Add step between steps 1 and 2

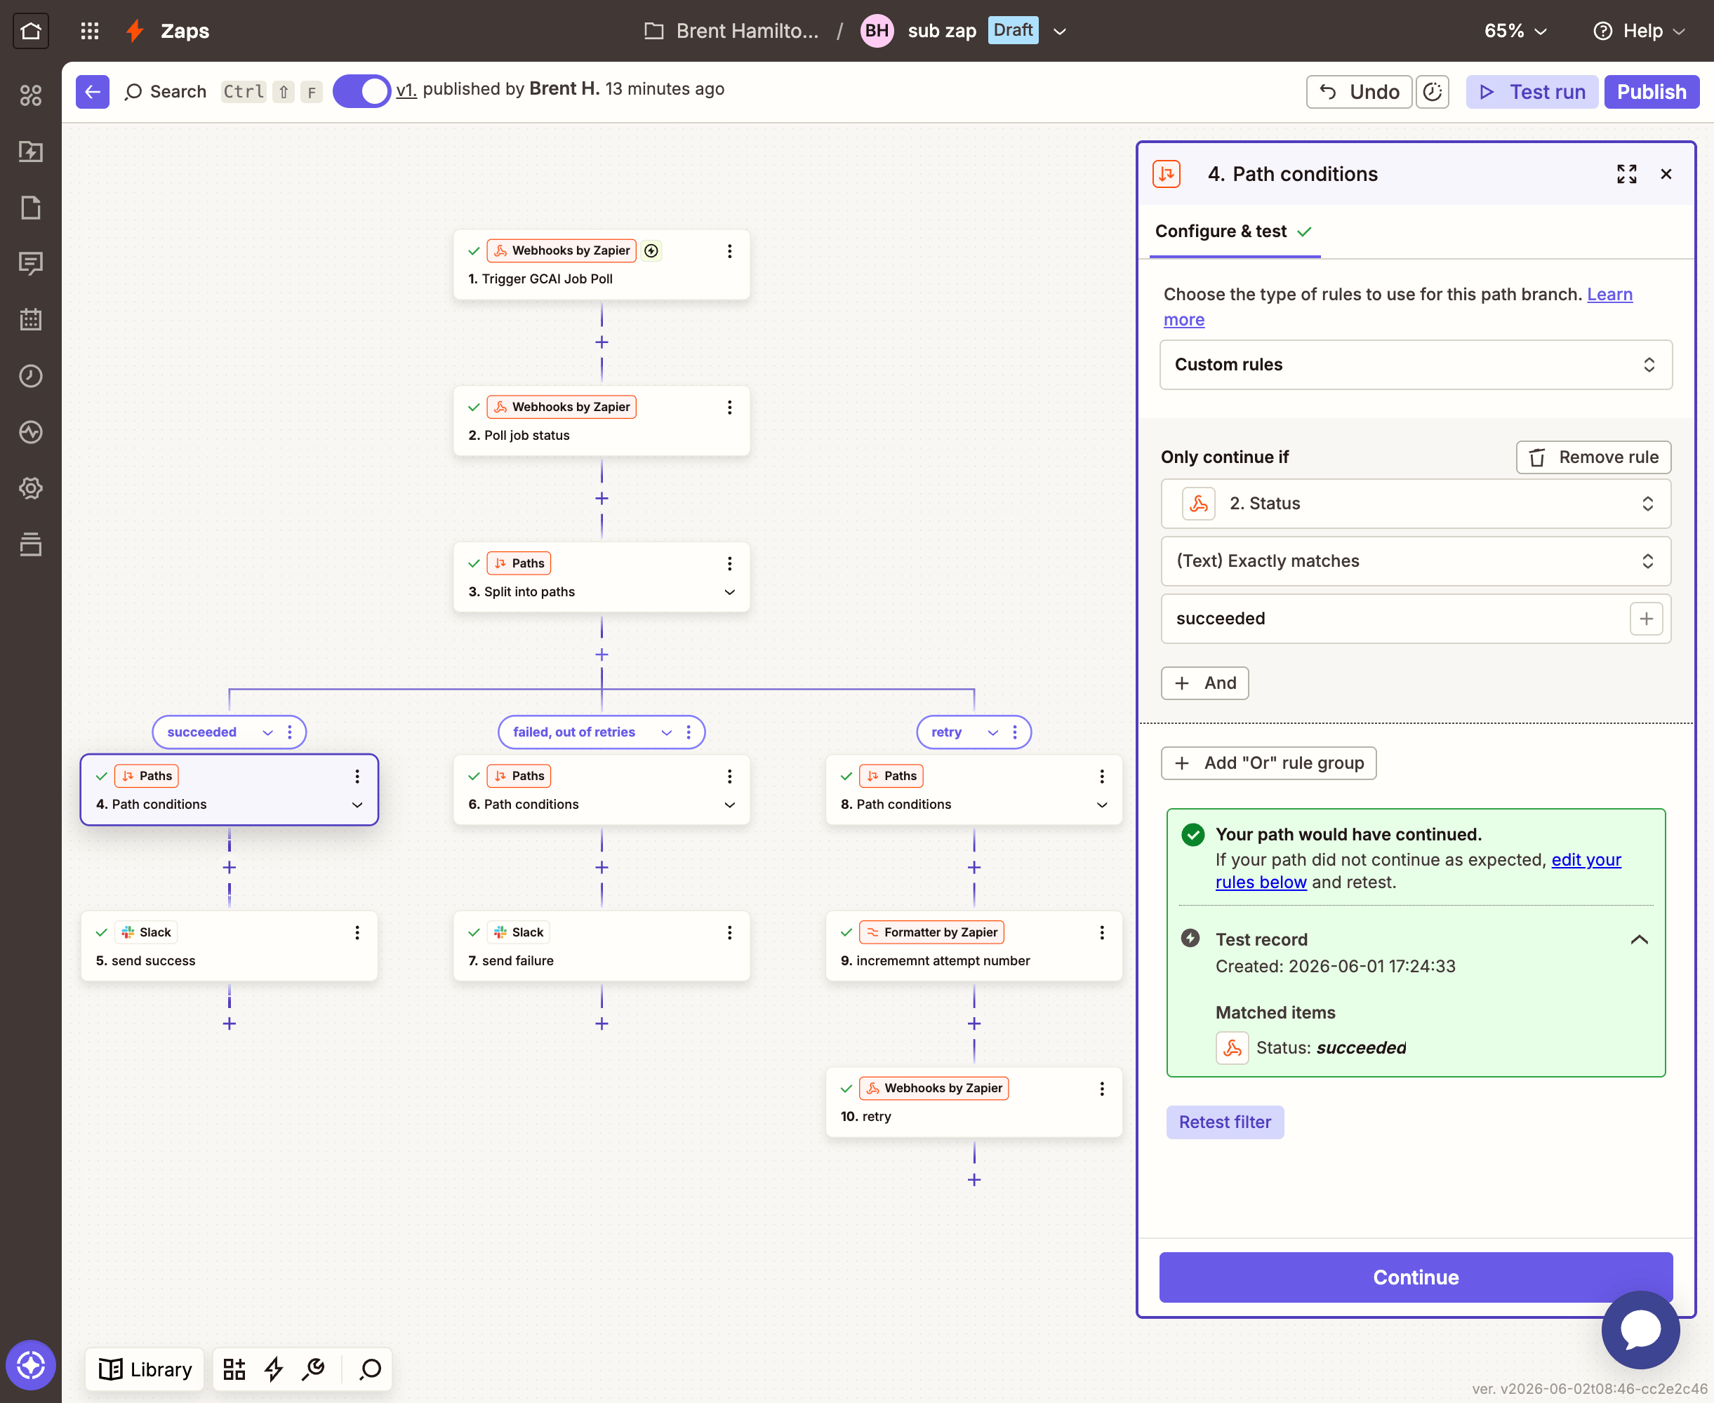coord(602,342)
